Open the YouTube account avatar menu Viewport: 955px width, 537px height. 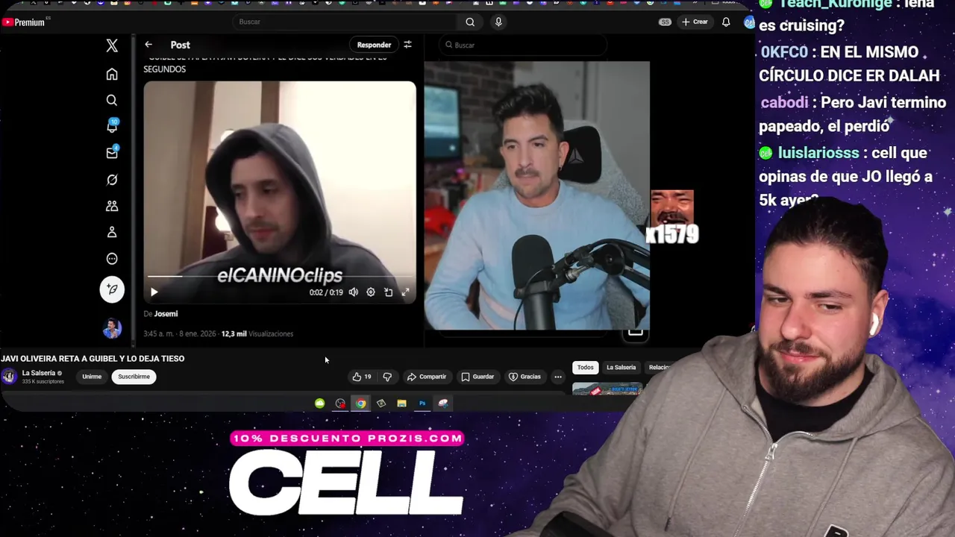click(x=749, y=22)
